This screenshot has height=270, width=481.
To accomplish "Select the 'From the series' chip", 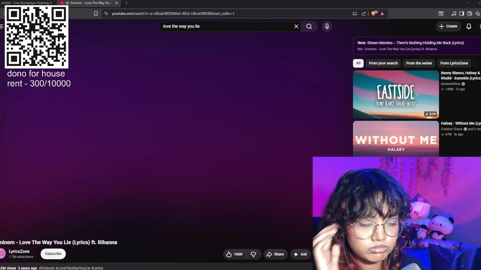I will coord(419,63).
